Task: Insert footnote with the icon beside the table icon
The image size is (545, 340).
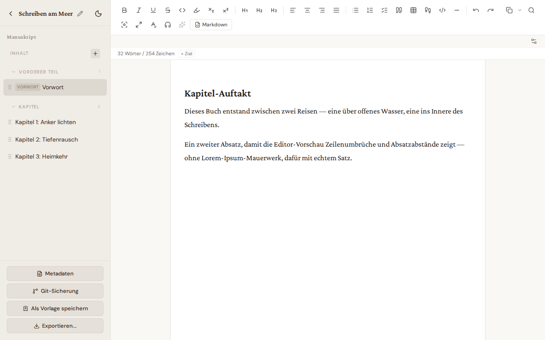Action: 428,10
